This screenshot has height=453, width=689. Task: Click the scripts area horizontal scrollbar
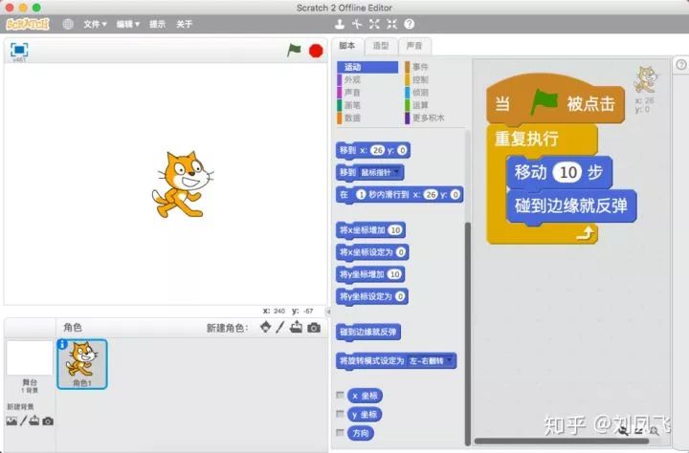(562, 442)
